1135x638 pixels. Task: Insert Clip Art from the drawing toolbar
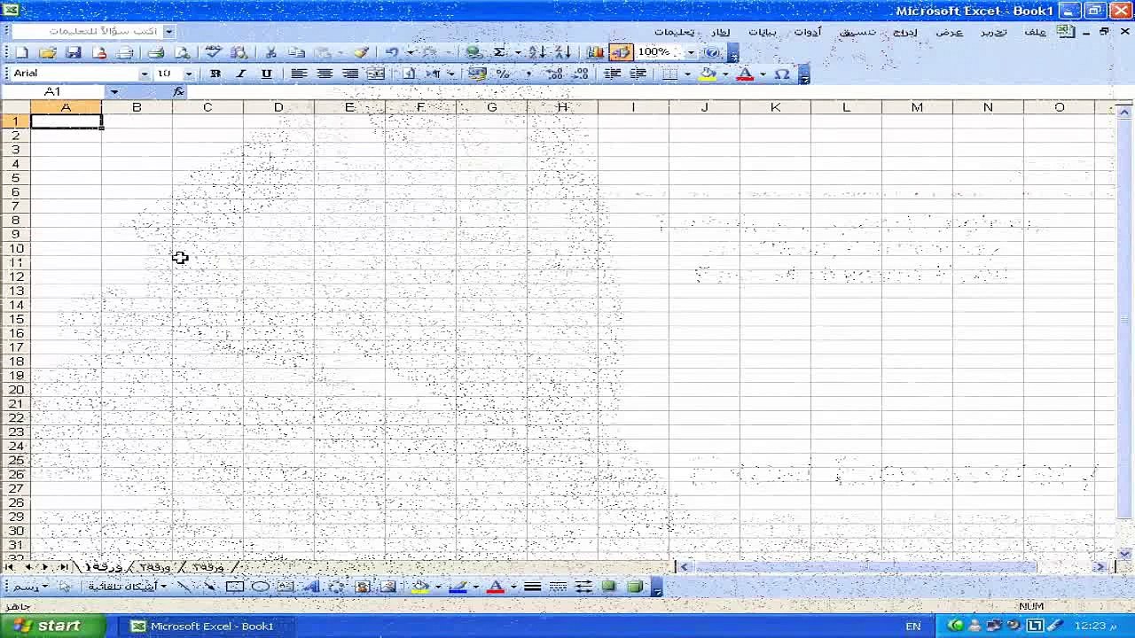[362, 587]
